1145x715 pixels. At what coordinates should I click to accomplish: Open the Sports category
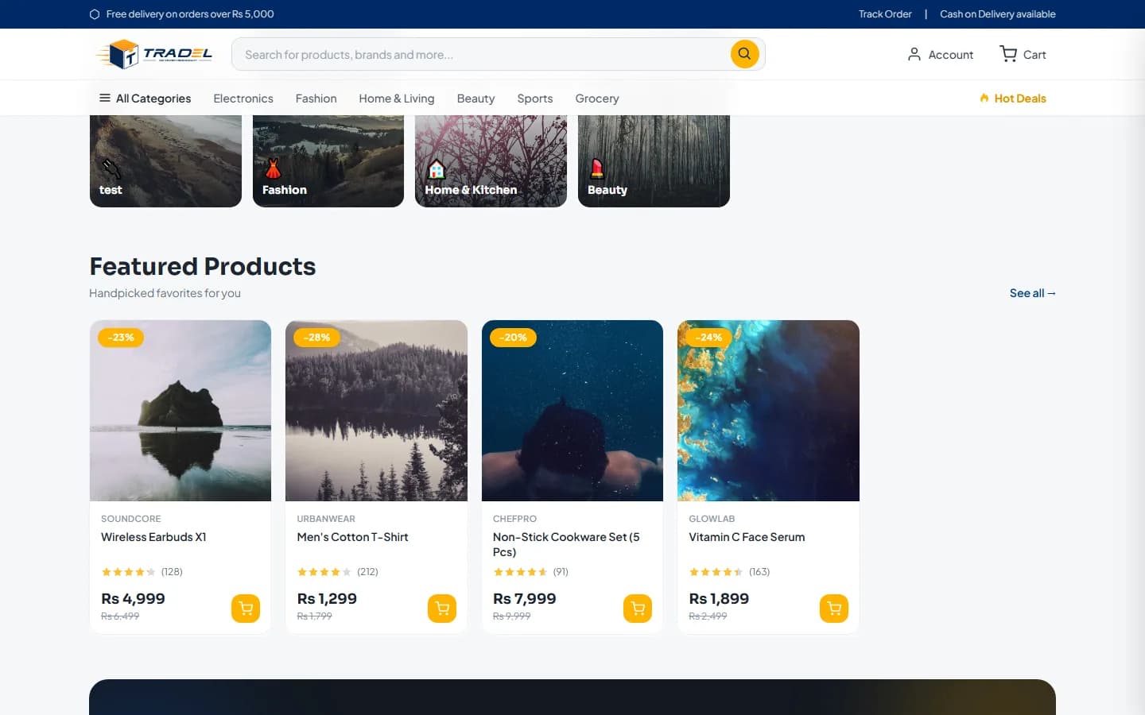point(535,99)
